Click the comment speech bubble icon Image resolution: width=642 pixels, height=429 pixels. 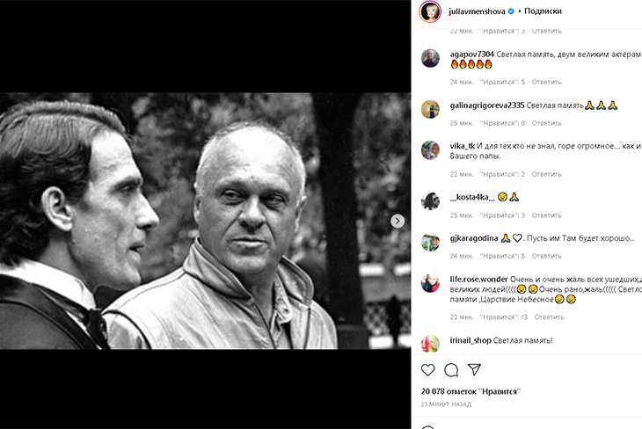(x=451, y=370)
